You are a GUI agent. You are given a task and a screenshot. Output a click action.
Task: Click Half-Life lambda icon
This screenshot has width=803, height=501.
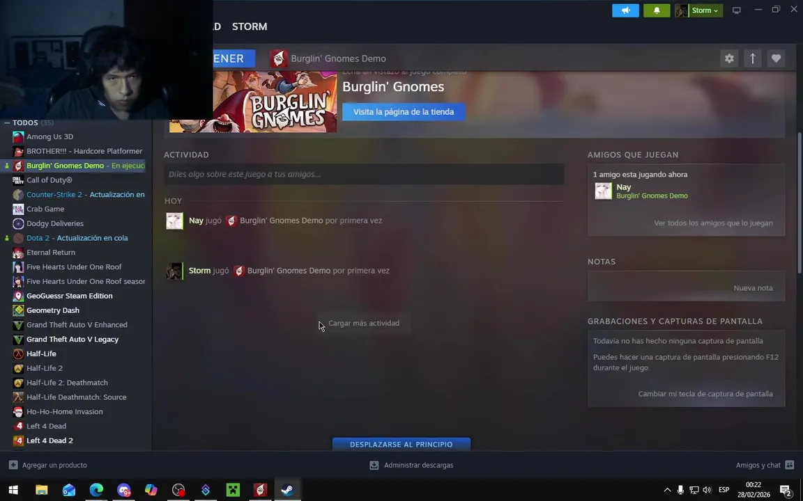(x=18, y=353)
